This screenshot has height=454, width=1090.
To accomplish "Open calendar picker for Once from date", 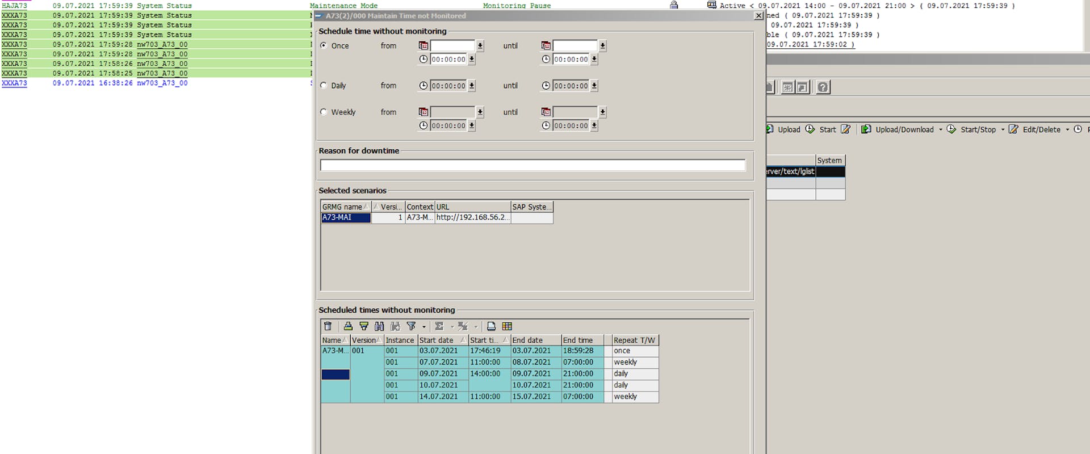I will 424,45.
